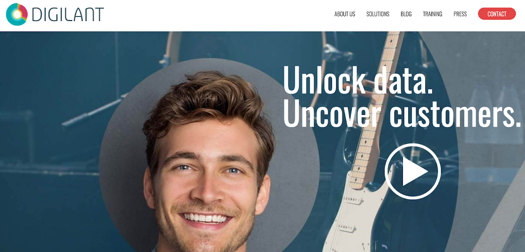Screen dimensions: 525x252
Task: Play the hero video
Action: 413,171
